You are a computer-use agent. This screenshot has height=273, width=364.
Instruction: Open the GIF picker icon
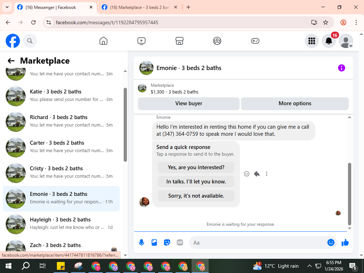180,242
